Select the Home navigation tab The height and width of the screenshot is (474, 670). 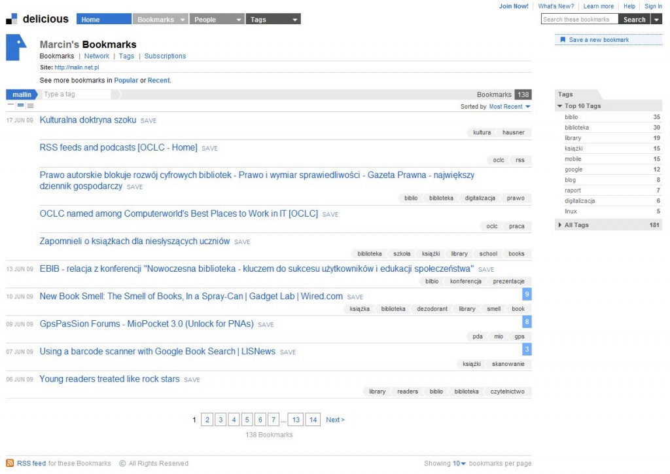click(104, 19)
